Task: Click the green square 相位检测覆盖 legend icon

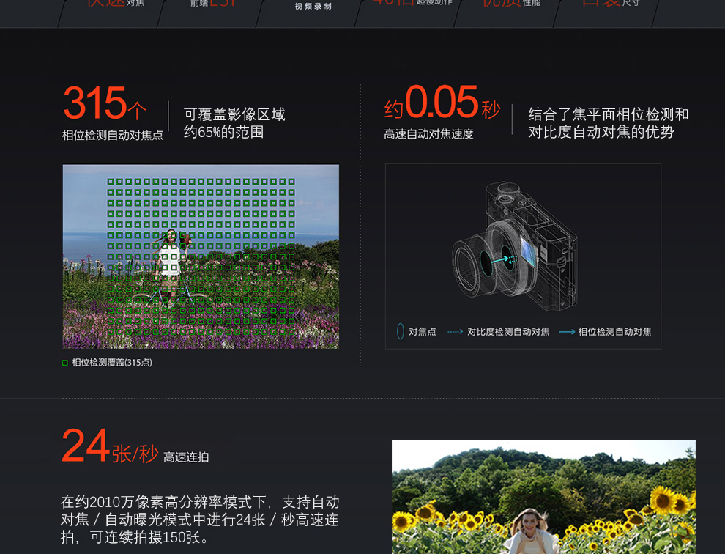Action: coord(65,363)
